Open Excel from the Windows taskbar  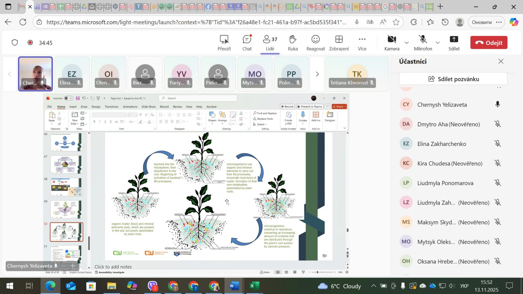coord(253,286)
